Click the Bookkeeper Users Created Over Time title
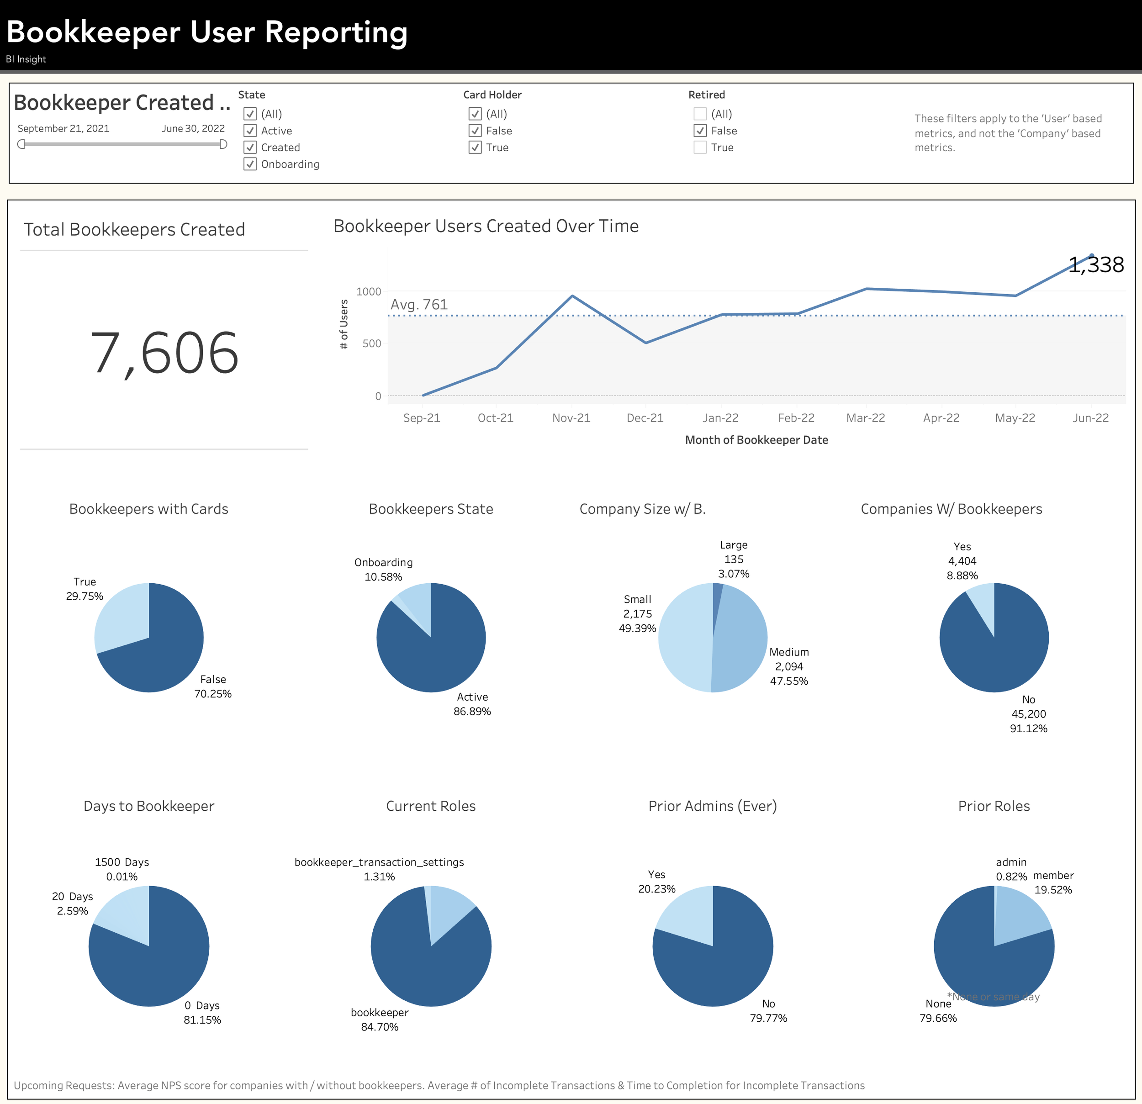 [x=486, y=226]
